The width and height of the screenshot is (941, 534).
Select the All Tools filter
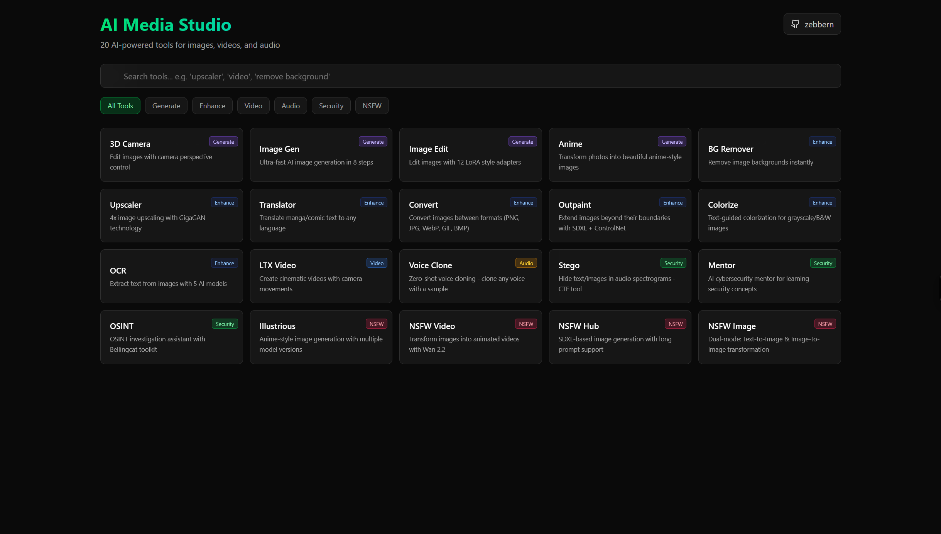[120, 106]
